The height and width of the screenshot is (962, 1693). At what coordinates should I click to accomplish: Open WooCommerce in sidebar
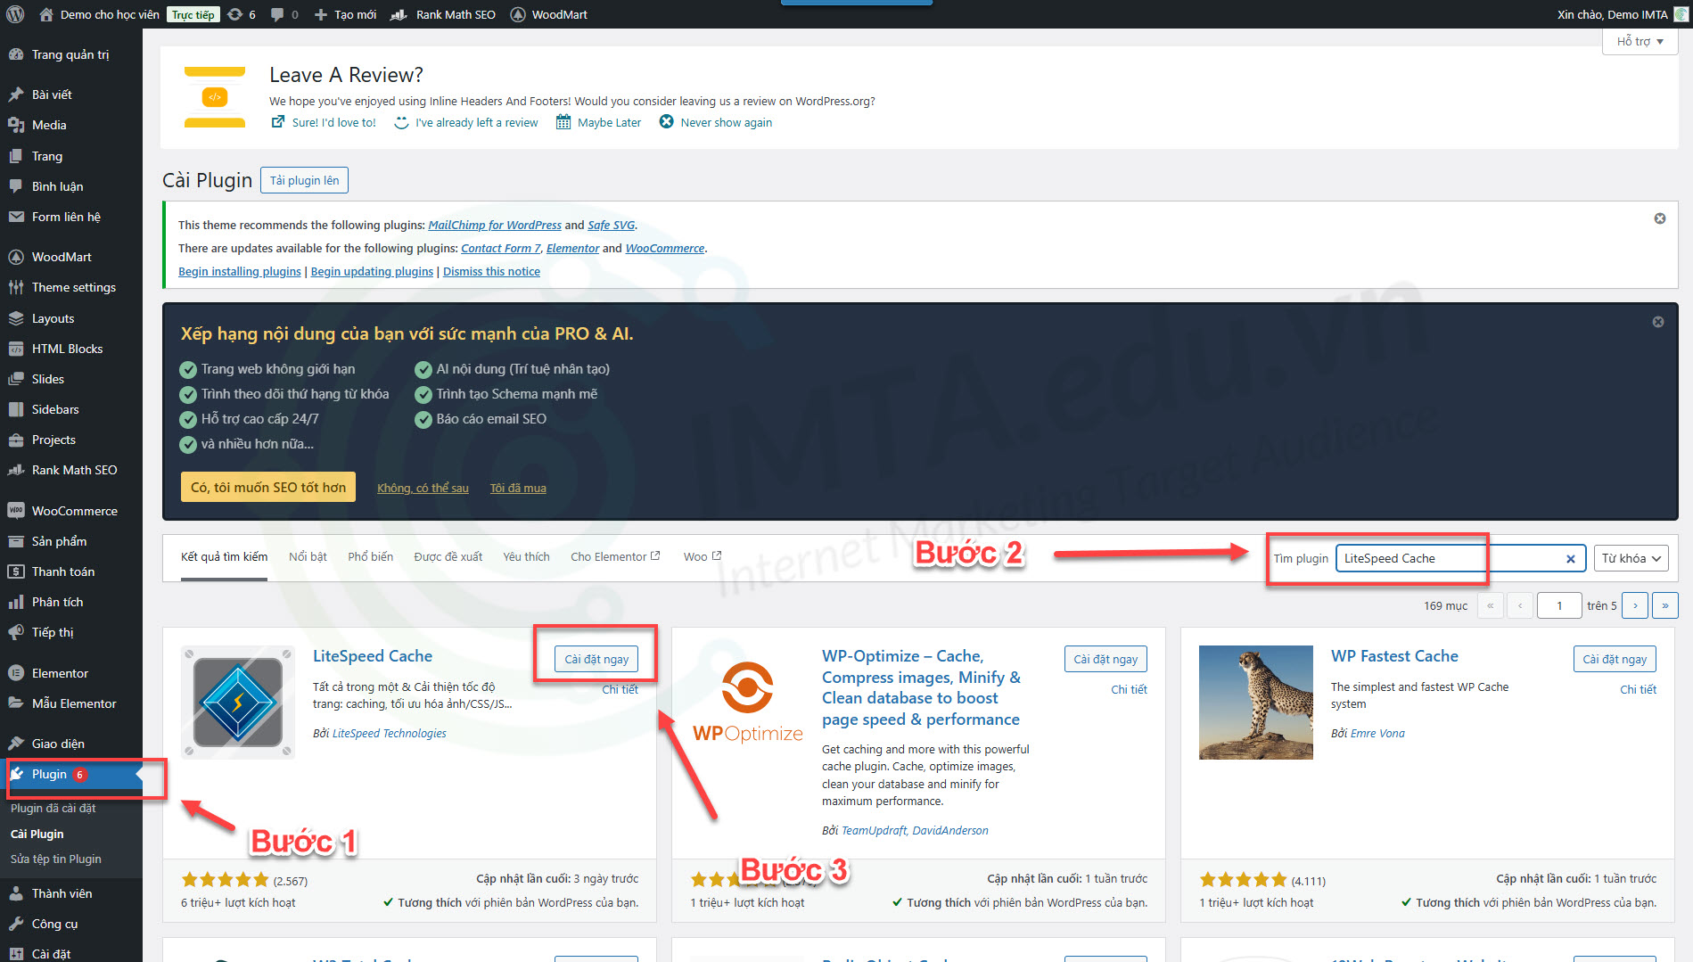pyautogui.click(x=75, y=511)
